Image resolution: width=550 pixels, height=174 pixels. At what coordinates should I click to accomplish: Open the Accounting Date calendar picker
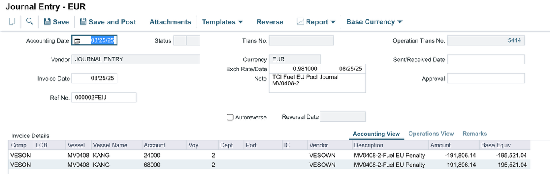(x=77, y=41)
